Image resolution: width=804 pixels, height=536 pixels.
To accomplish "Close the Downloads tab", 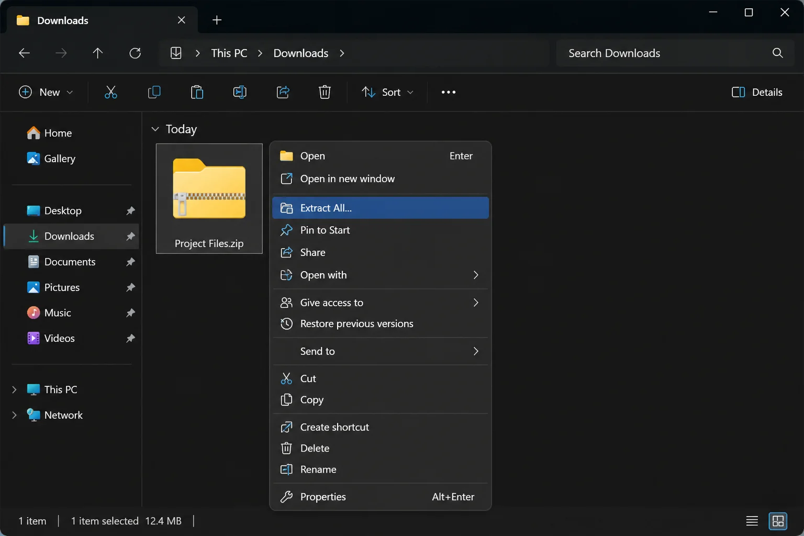I will [x=181, y=20].
